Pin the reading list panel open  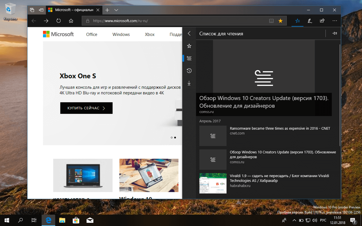pyautogui.click(x=335, y=33)
